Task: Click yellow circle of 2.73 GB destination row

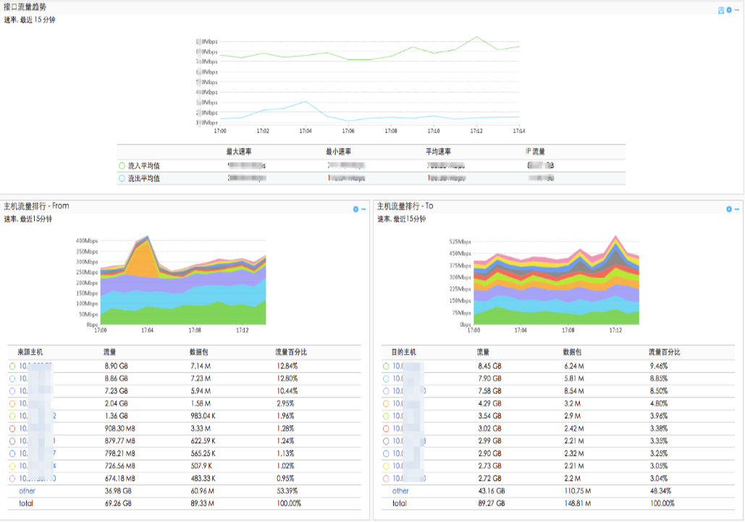Action: pyautogui.click(x=386, y=466)
